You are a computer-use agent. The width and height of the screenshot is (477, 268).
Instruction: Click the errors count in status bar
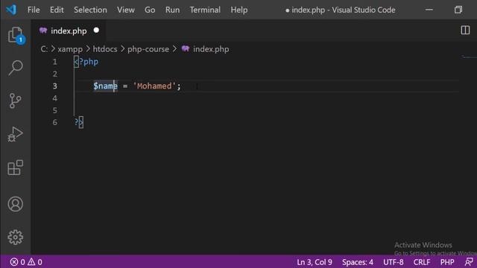pos(17,262)
